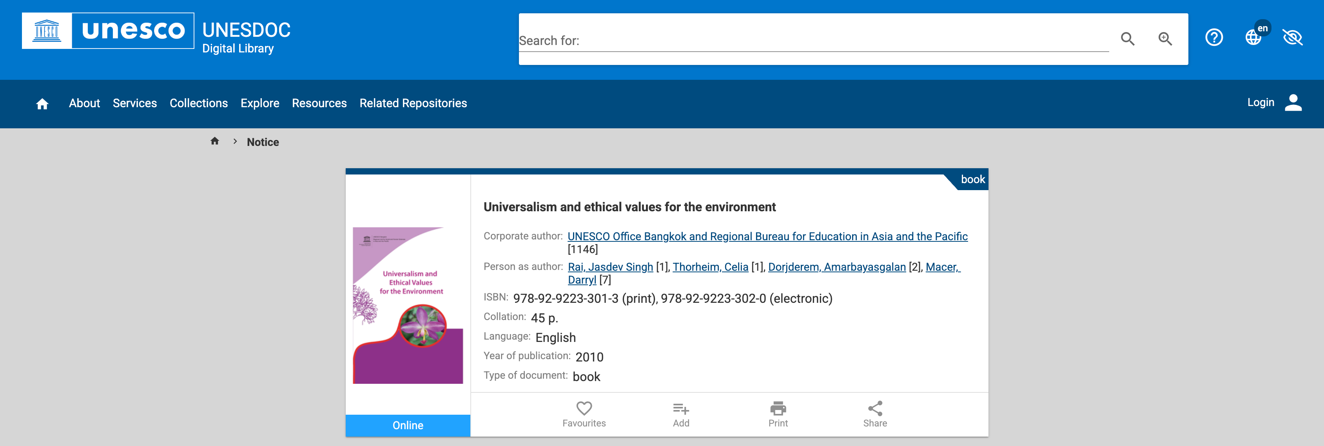Open advanced search zoom-plus icon

[x=1164, y=39]
